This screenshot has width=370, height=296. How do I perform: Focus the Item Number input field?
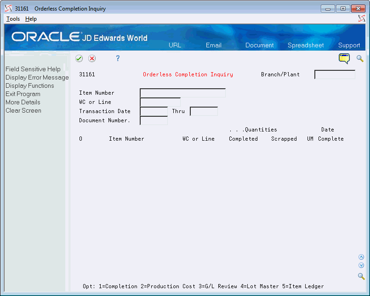pyautogui.click(x=182, y=93)
